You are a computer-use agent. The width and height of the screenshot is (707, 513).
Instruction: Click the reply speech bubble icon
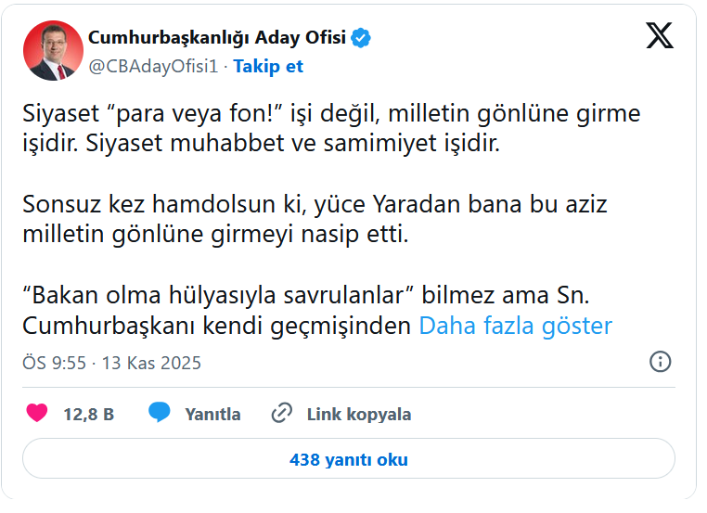pos(159,414)
